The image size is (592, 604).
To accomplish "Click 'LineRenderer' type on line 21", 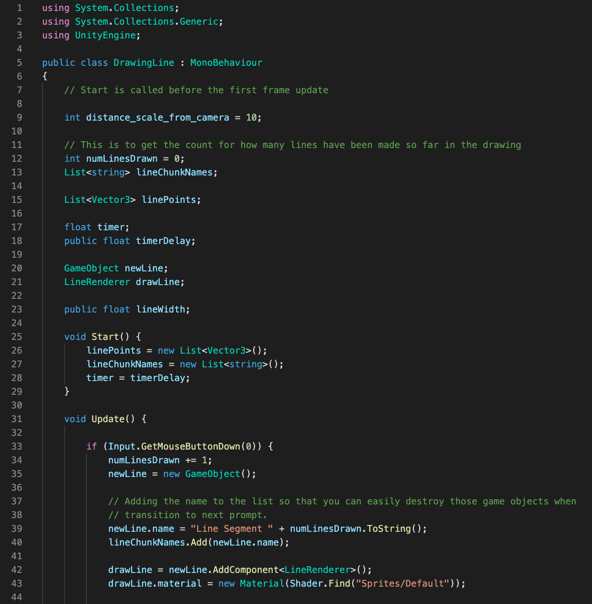I will tap(97, 282).
